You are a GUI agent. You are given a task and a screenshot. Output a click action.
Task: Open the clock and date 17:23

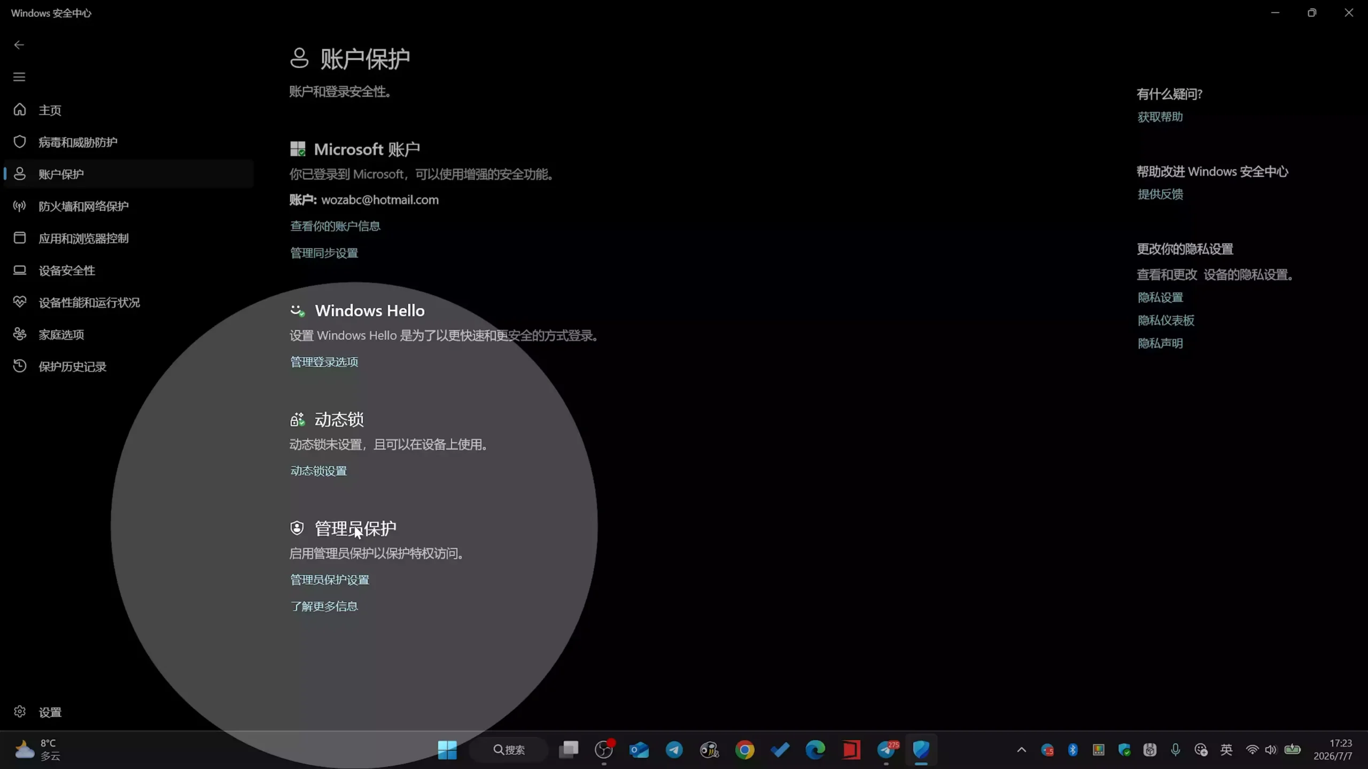tap(1333, 750)
